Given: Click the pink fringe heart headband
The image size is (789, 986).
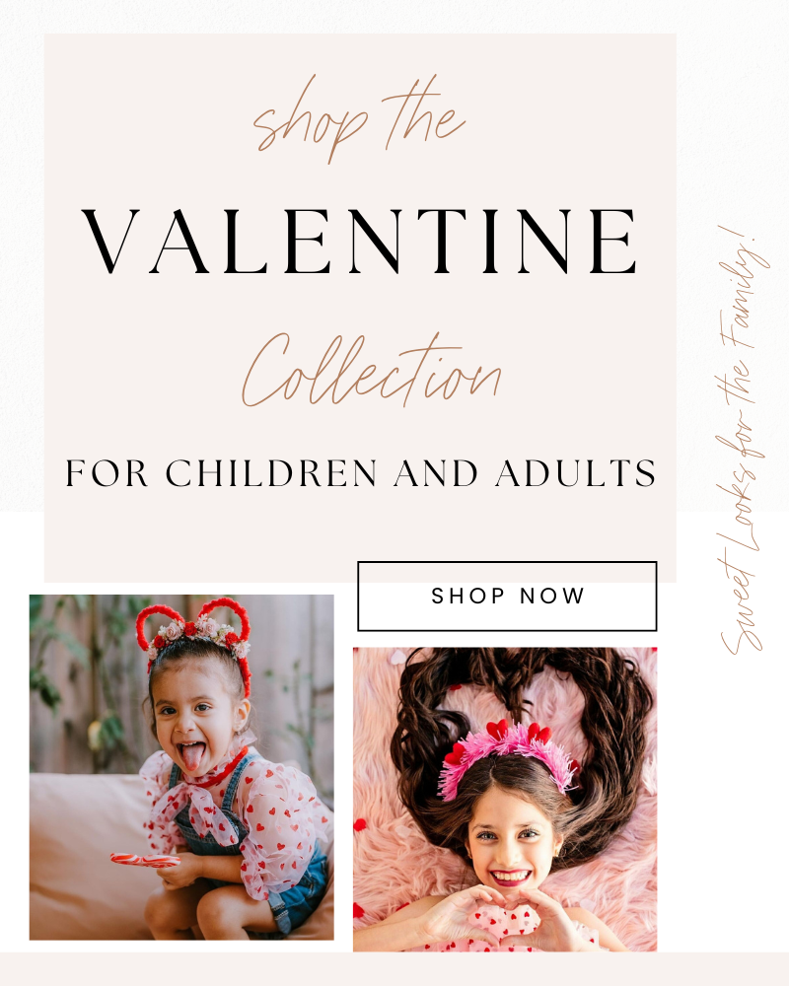Looking at the screenshot, I should [507, 754].
